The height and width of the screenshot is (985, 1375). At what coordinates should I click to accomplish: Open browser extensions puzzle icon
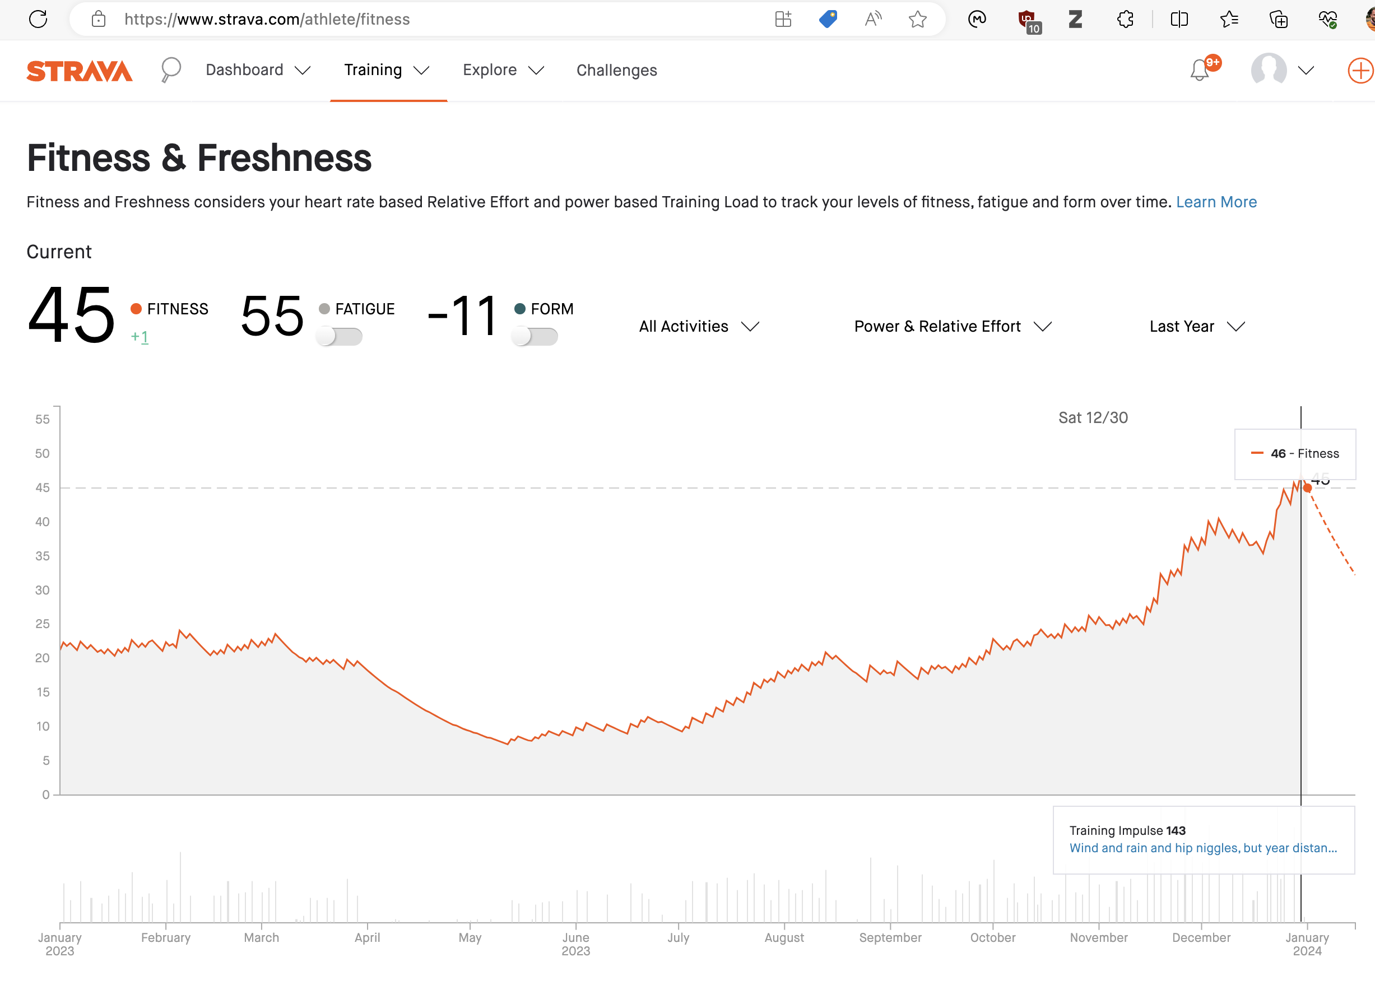pos(1125,20)
